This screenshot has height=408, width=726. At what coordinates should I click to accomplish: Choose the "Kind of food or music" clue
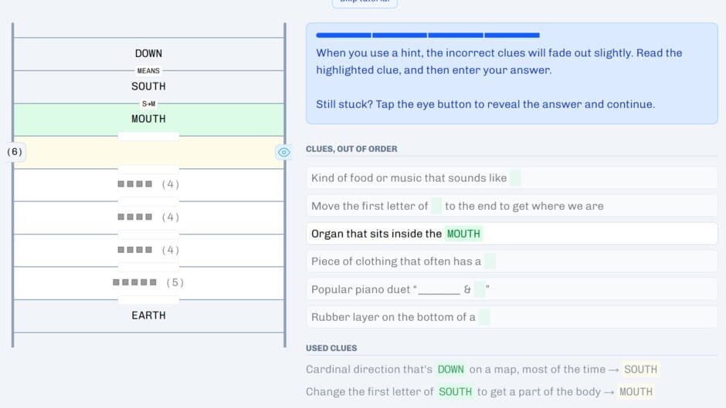coord(511,178)
